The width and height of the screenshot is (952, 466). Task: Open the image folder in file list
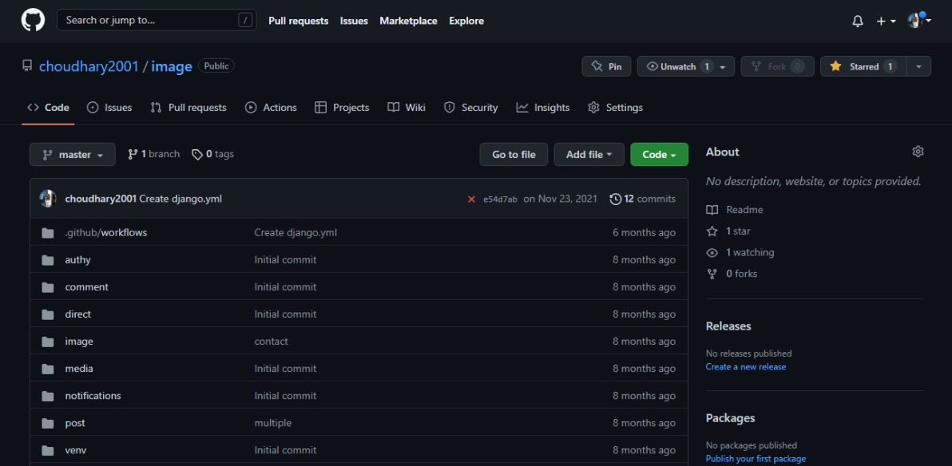point(79,342)
